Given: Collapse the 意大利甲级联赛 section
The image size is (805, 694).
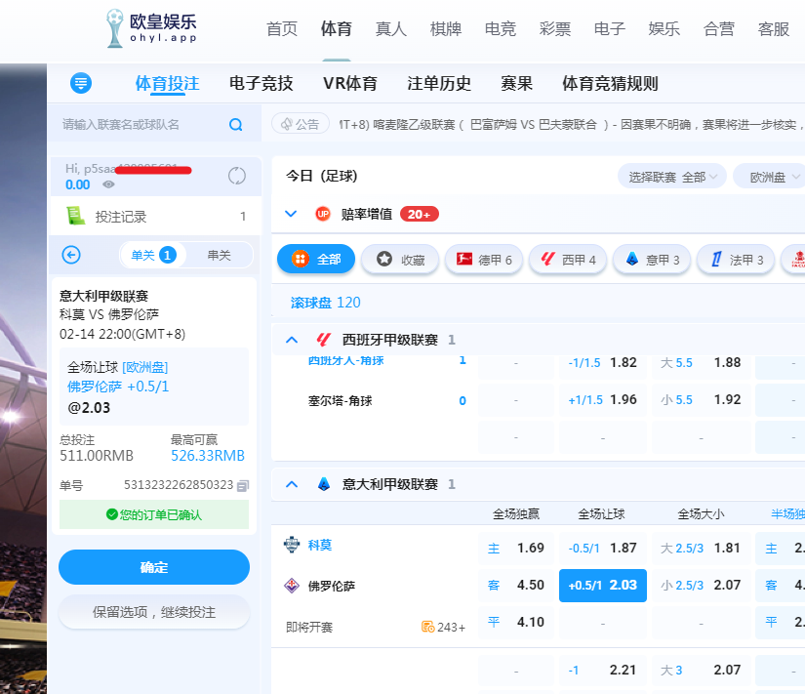Looking at the screenshot, I should 291,484.
